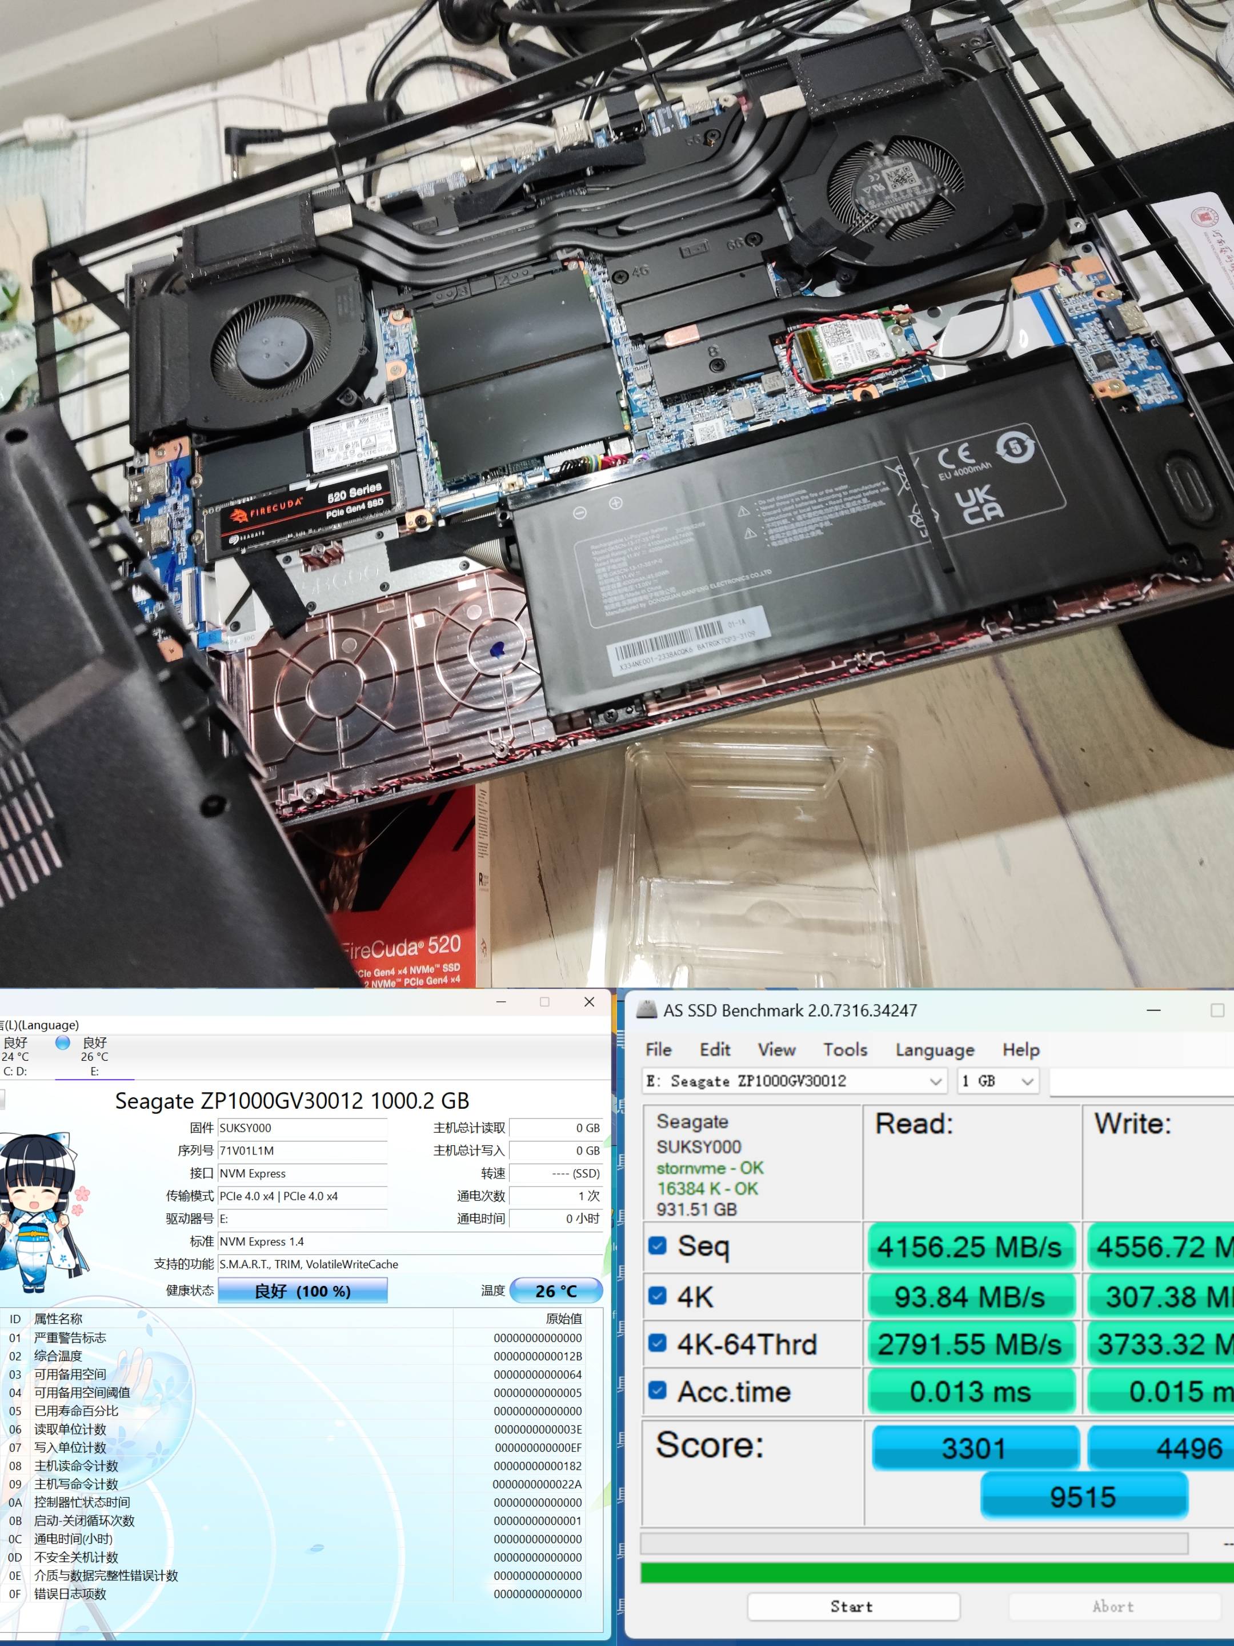Open the Help menu in AS SSD
This screenshot has height=1646, width=1234.
(x=1020, y=1050)
